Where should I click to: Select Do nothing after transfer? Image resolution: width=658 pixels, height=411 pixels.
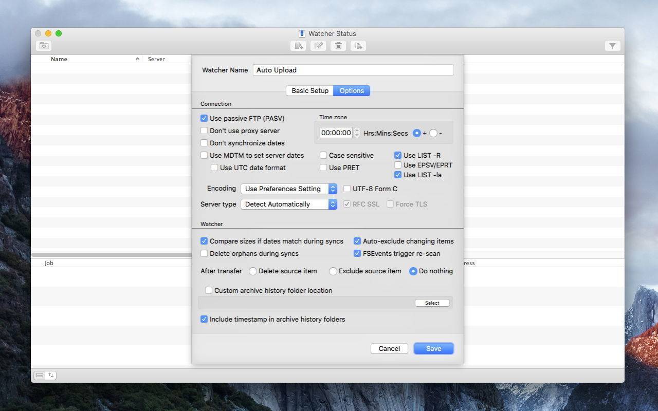point(413,271)
